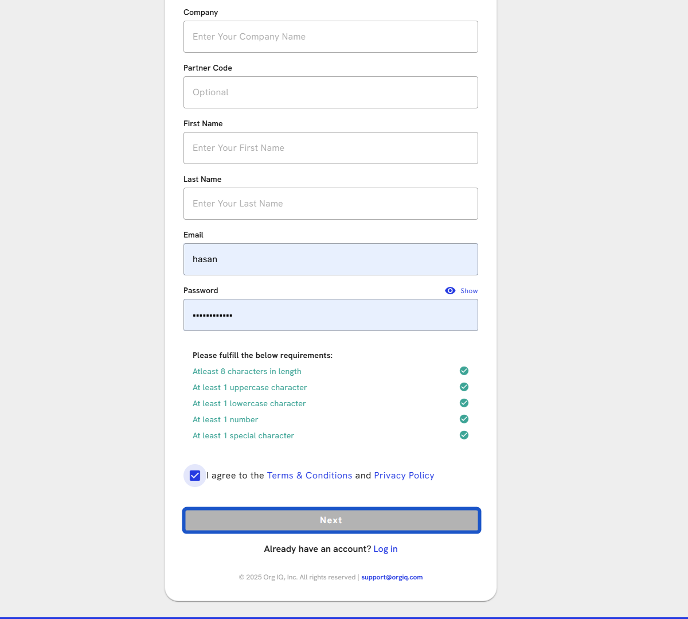Focus the Company name input field

tap(331, 37)
